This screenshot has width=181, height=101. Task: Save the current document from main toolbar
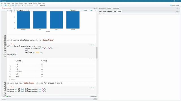[x=13, y=5]
